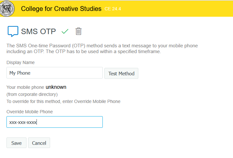The height and width of the screenshot is (158, 233).
Task: Click the SMS One-time Password description paragraph
Action: (102, 49)
